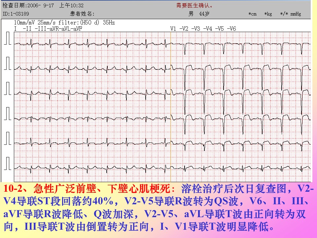Click the calibration pulse of lead I

[8, 38]
